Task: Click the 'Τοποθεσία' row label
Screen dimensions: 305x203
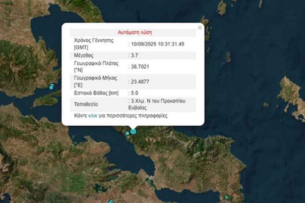Action: pos(86,104)
